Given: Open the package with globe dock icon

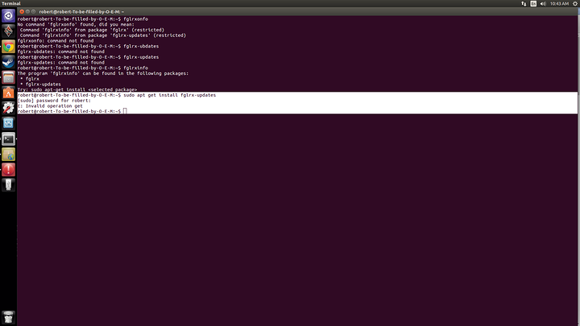Looking at the screenshot, I should 8,154.
